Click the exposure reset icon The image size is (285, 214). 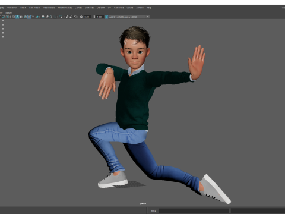pos(81,17)
